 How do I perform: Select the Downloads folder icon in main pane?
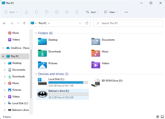[x=42, y=53]
